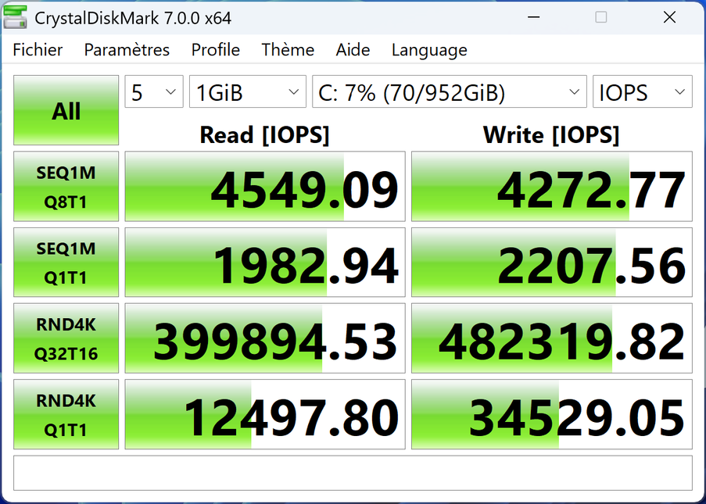This screenshot has width=706, height=504.
Task: Click the RND4K Q1T1 read value 12497.80
Action: [265, 414]
